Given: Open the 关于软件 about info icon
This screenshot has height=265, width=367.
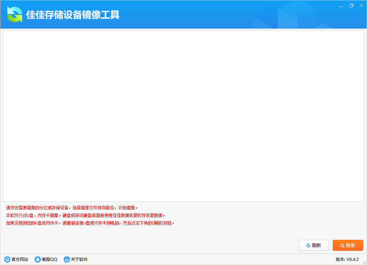Looking at the screenshot, I should [x=67, y=259].
